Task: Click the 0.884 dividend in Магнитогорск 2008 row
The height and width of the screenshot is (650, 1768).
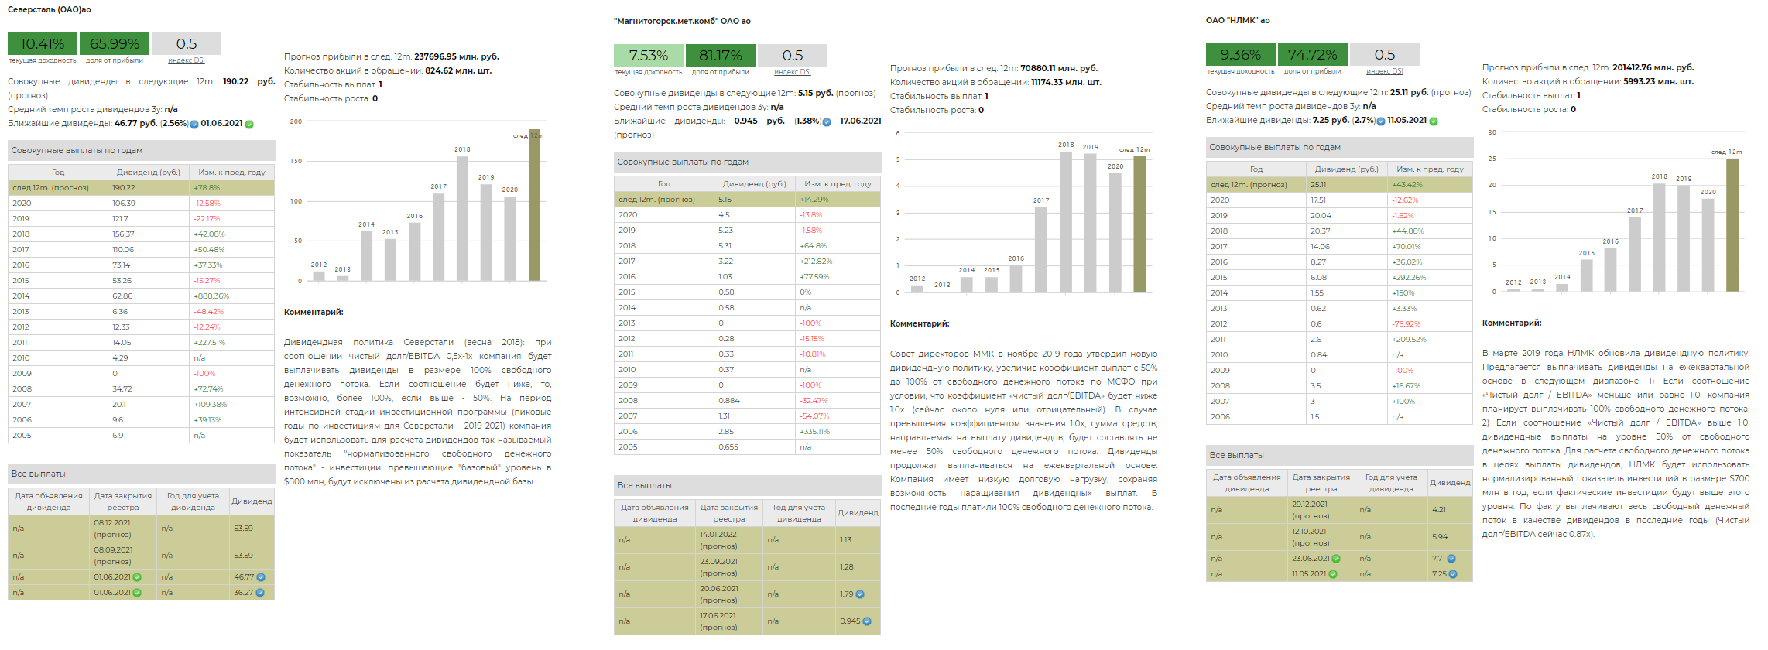Action: click(x=729, y=401)
